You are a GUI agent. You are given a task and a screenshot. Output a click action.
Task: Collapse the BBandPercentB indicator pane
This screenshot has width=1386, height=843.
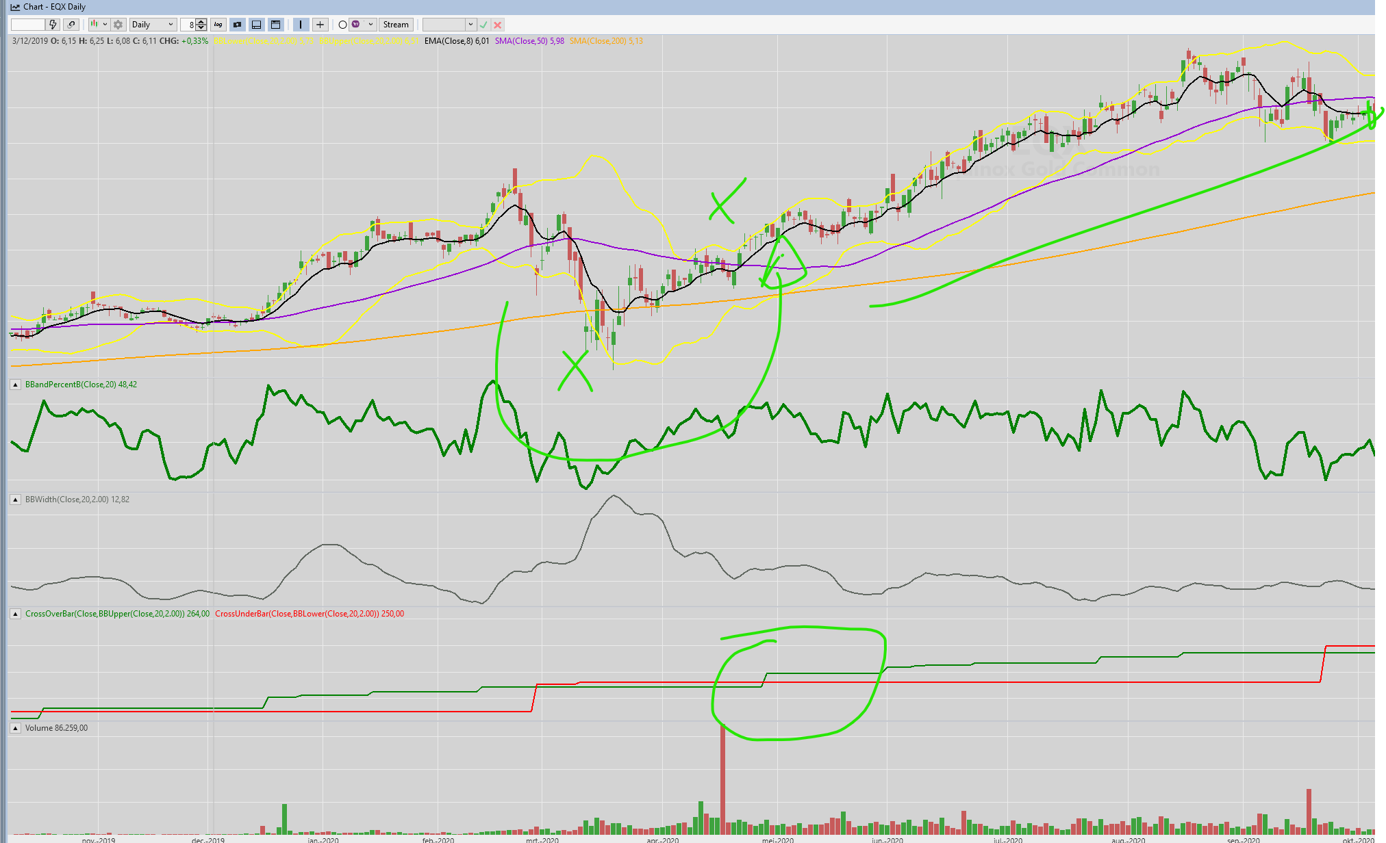click(15, 385)
